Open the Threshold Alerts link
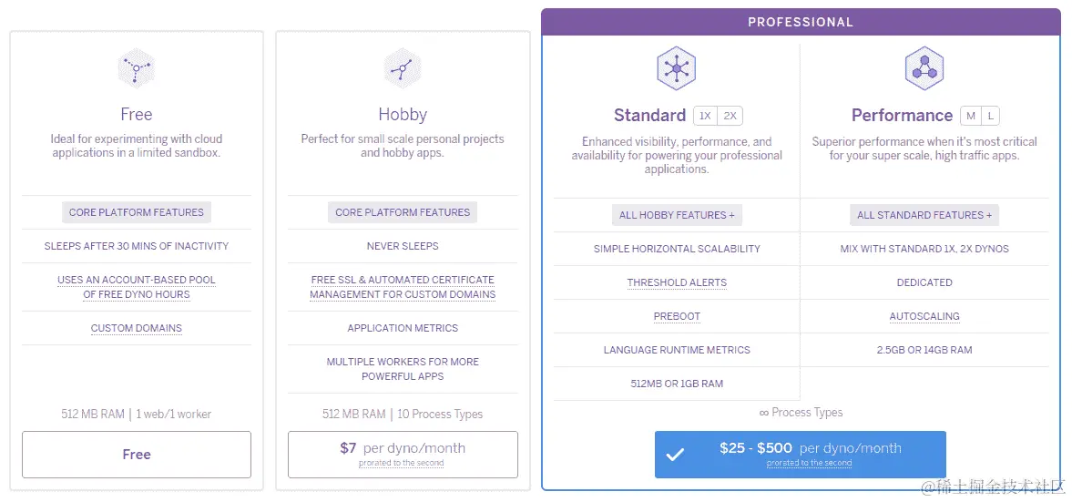Image resolution: width=1072 pixels, height=502 pixels. pyautogui.click(x=677, y=282)
